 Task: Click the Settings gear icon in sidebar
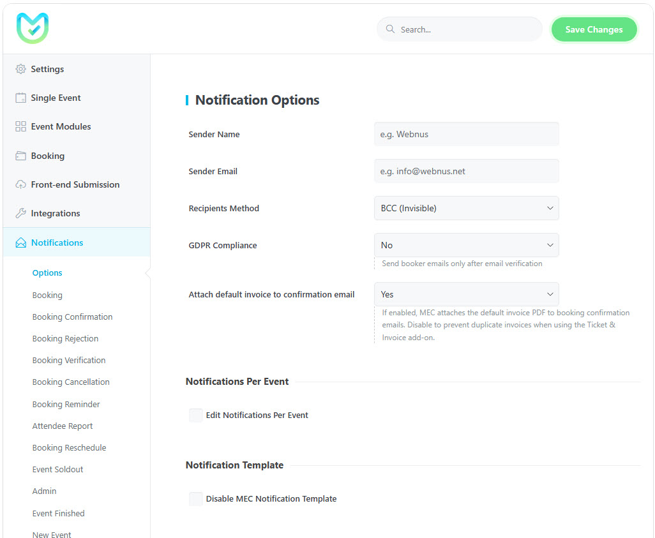[x=20, y=69]
